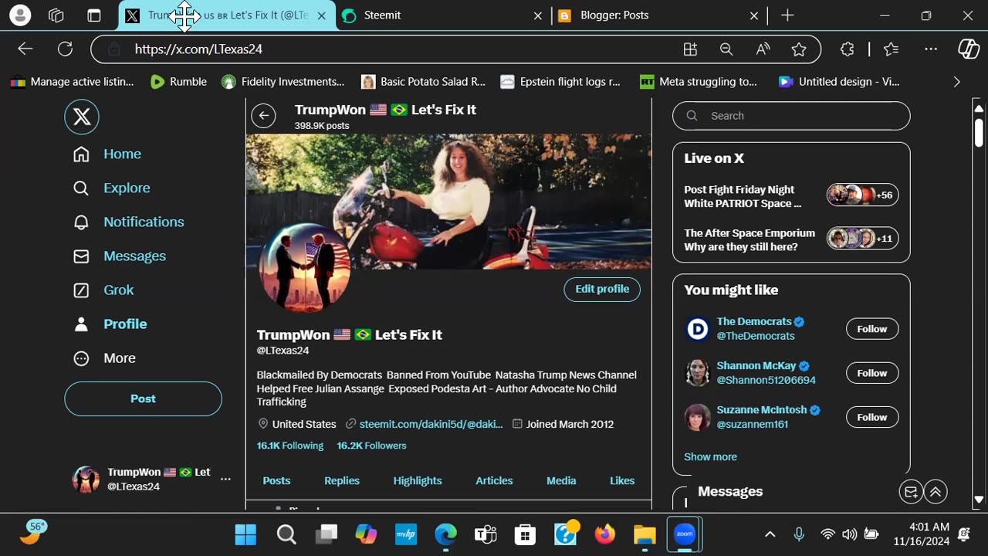Click new message icon in Messages drawer
The image size is (988, 556).
(911, 492)
